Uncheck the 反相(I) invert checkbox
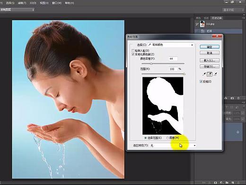 (x=201, y=82)
